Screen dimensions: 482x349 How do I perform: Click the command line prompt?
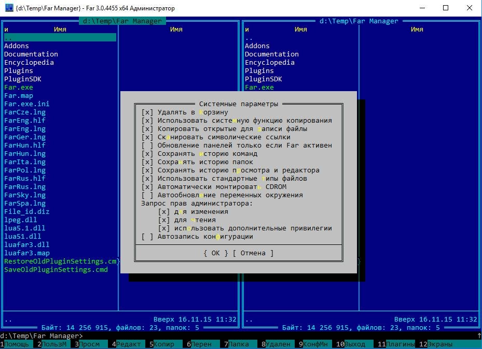41,336
